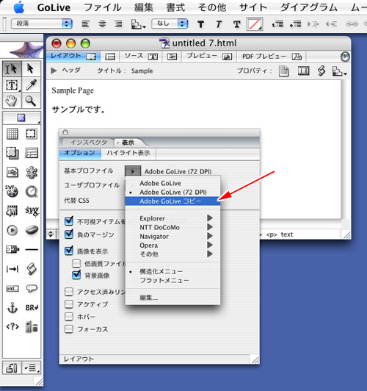The height and width of the screenshot is (391, 367).
Task: Switch to the ハイライト表示 tab
Action: pos(128,153)
